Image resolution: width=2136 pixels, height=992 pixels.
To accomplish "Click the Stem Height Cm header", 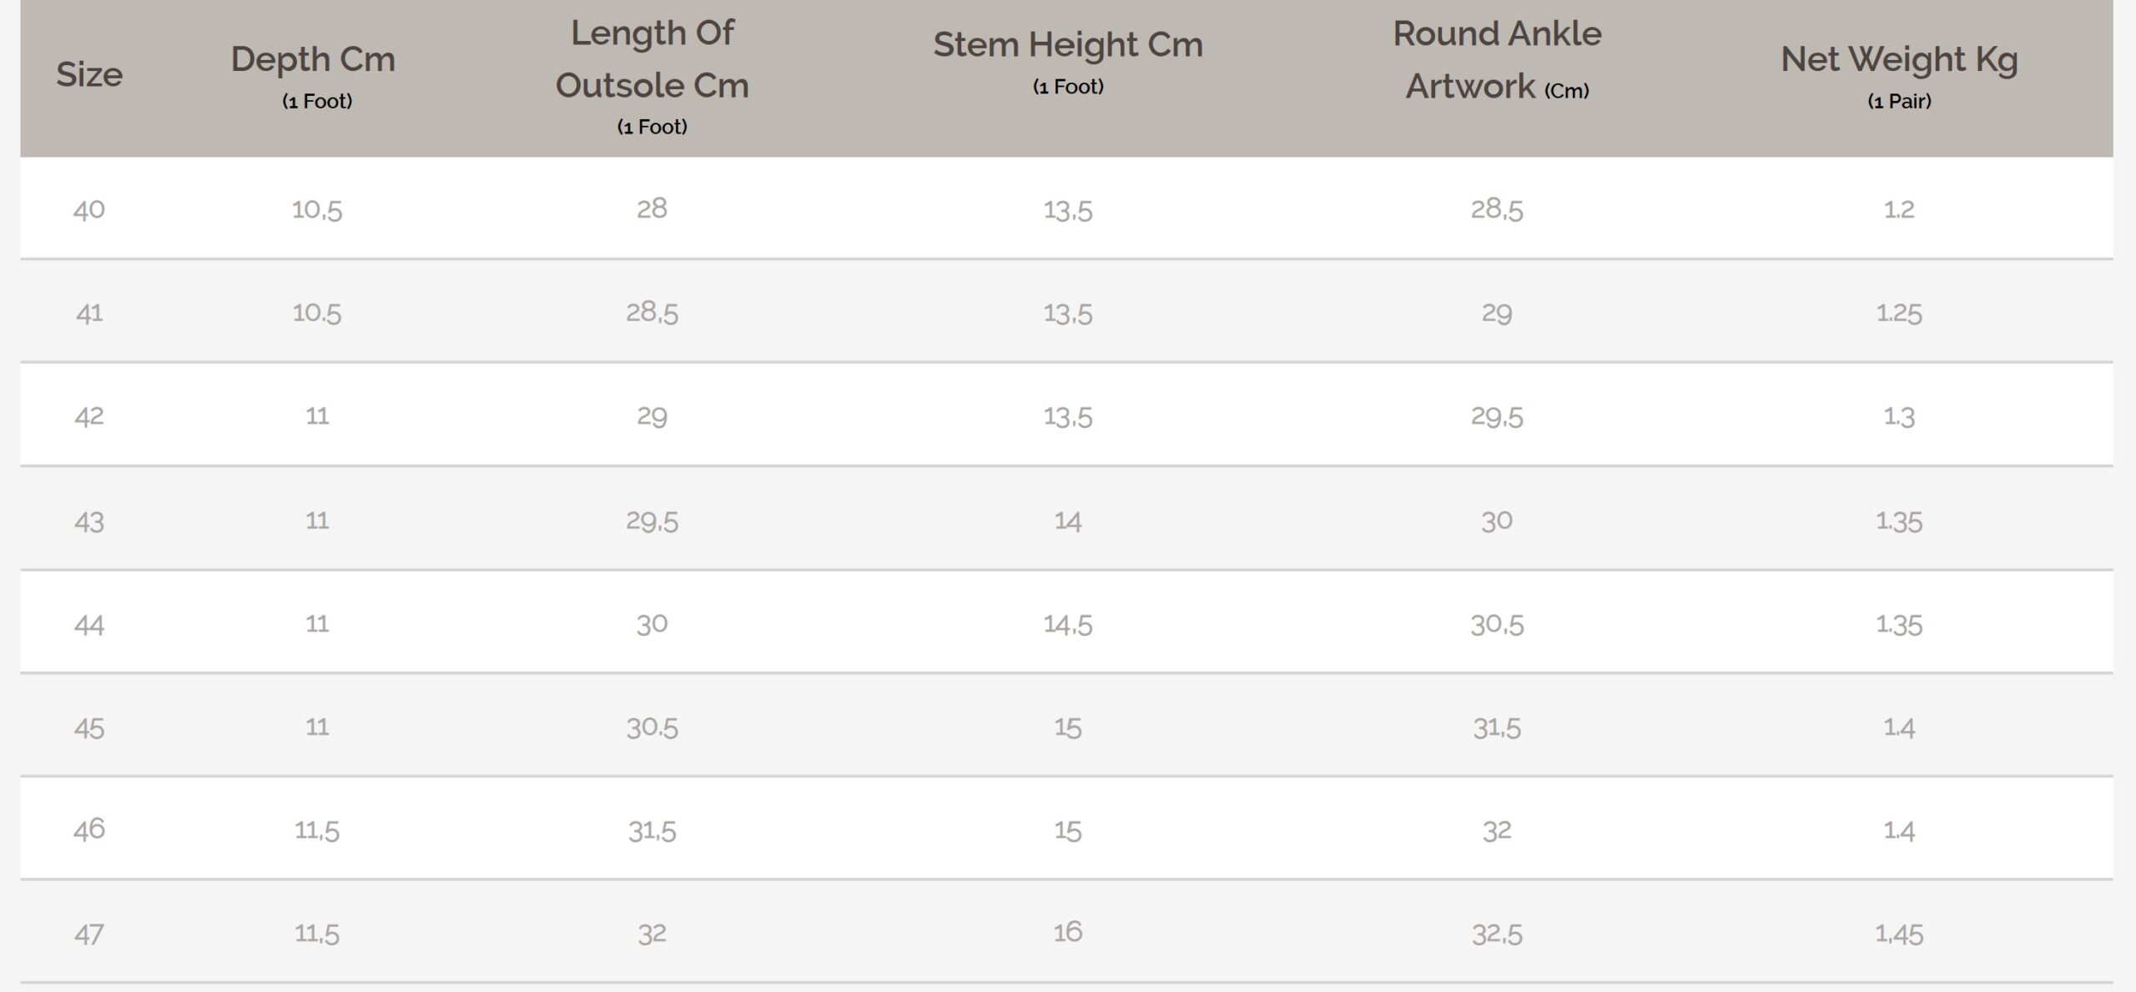I will click(1067, 45).
